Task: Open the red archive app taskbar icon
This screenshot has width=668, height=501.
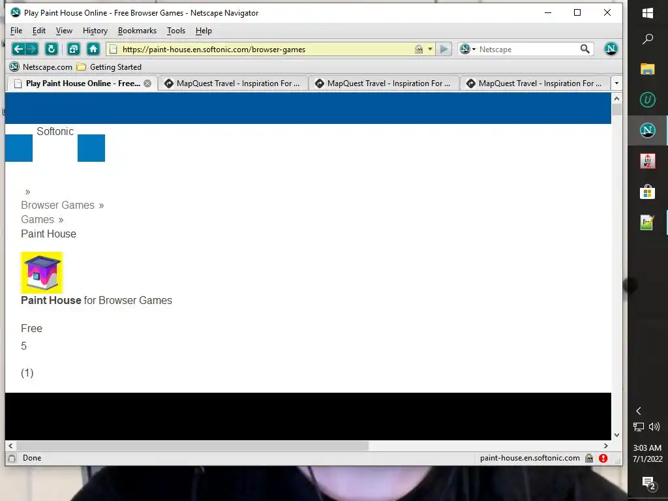Action: [x=648, y=161]
